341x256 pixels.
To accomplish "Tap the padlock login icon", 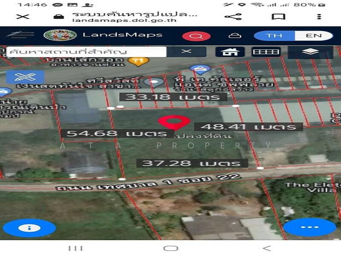I will click(233, 35).
